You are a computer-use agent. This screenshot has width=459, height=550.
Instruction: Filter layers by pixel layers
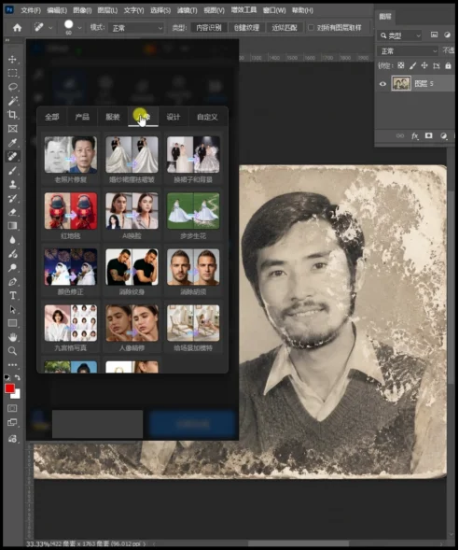[434, 35]
